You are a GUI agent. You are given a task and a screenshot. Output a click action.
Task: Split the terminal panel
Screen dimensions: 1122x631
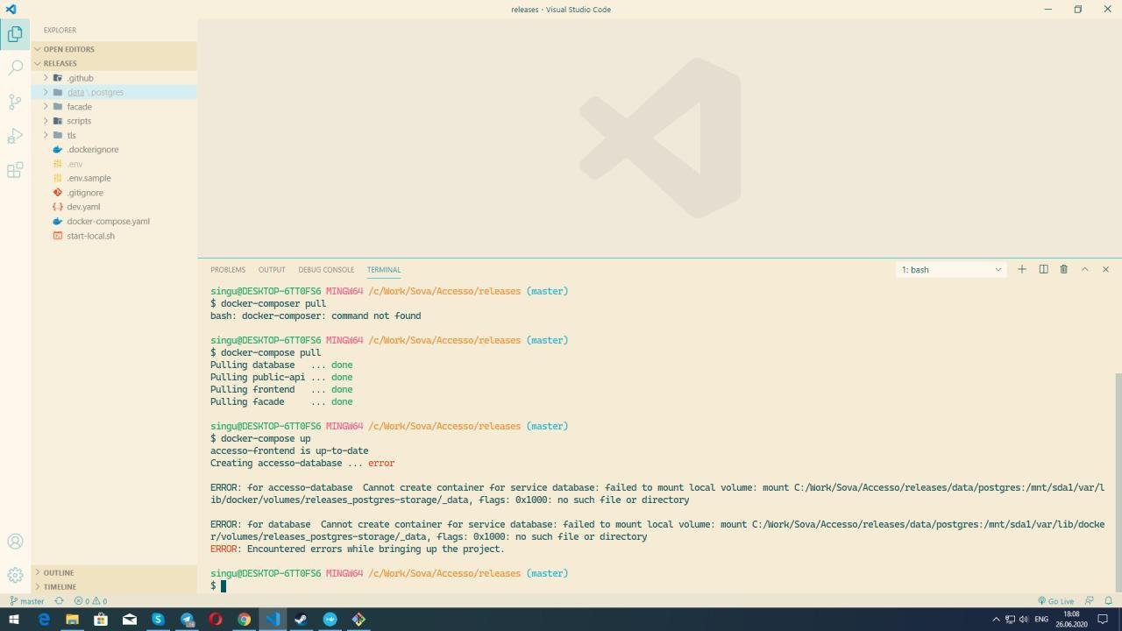tap(1043, 269)
